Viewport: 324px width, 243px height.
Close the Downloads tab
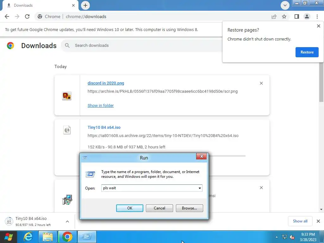point(73,5)
